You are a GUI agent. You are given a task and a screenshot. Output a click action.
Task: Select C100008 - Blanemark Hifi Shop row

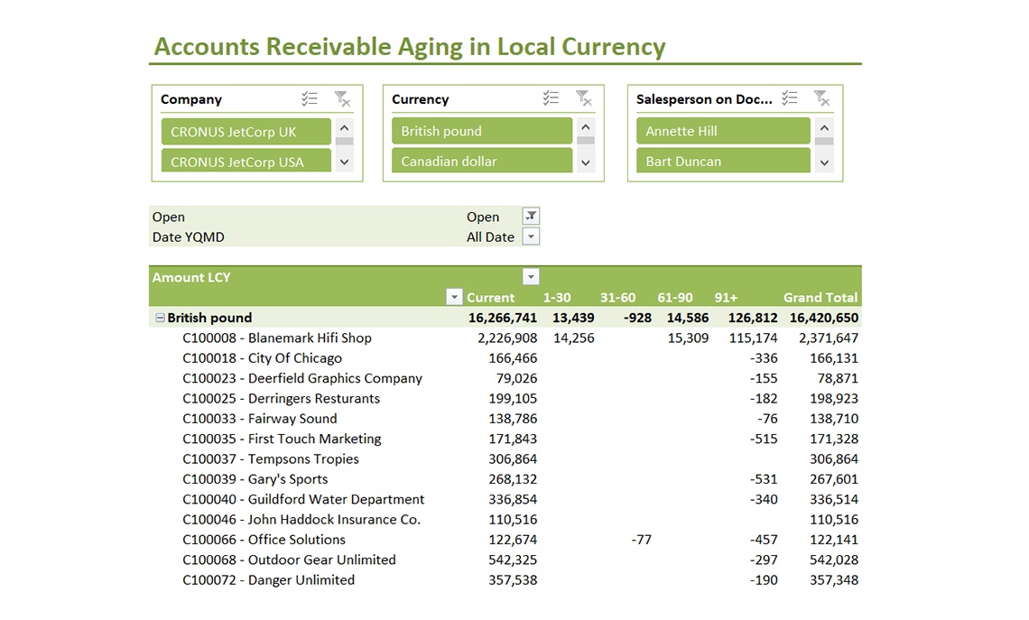click(505, 338)
